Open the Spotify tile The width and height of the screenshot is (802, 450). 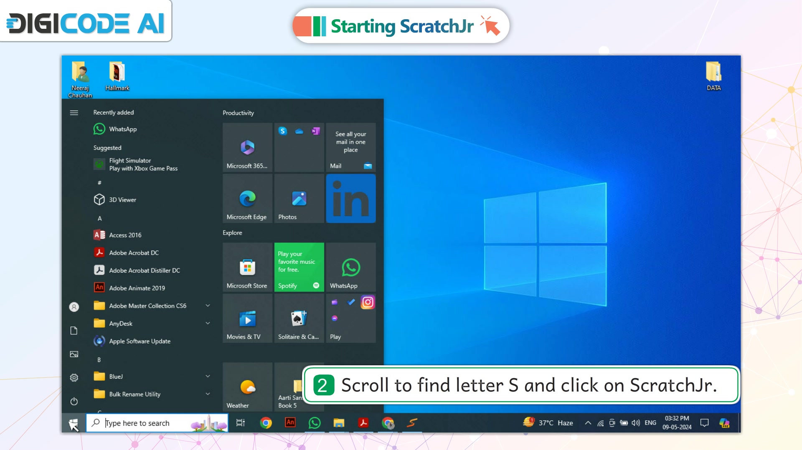click(x=299, y=267)
